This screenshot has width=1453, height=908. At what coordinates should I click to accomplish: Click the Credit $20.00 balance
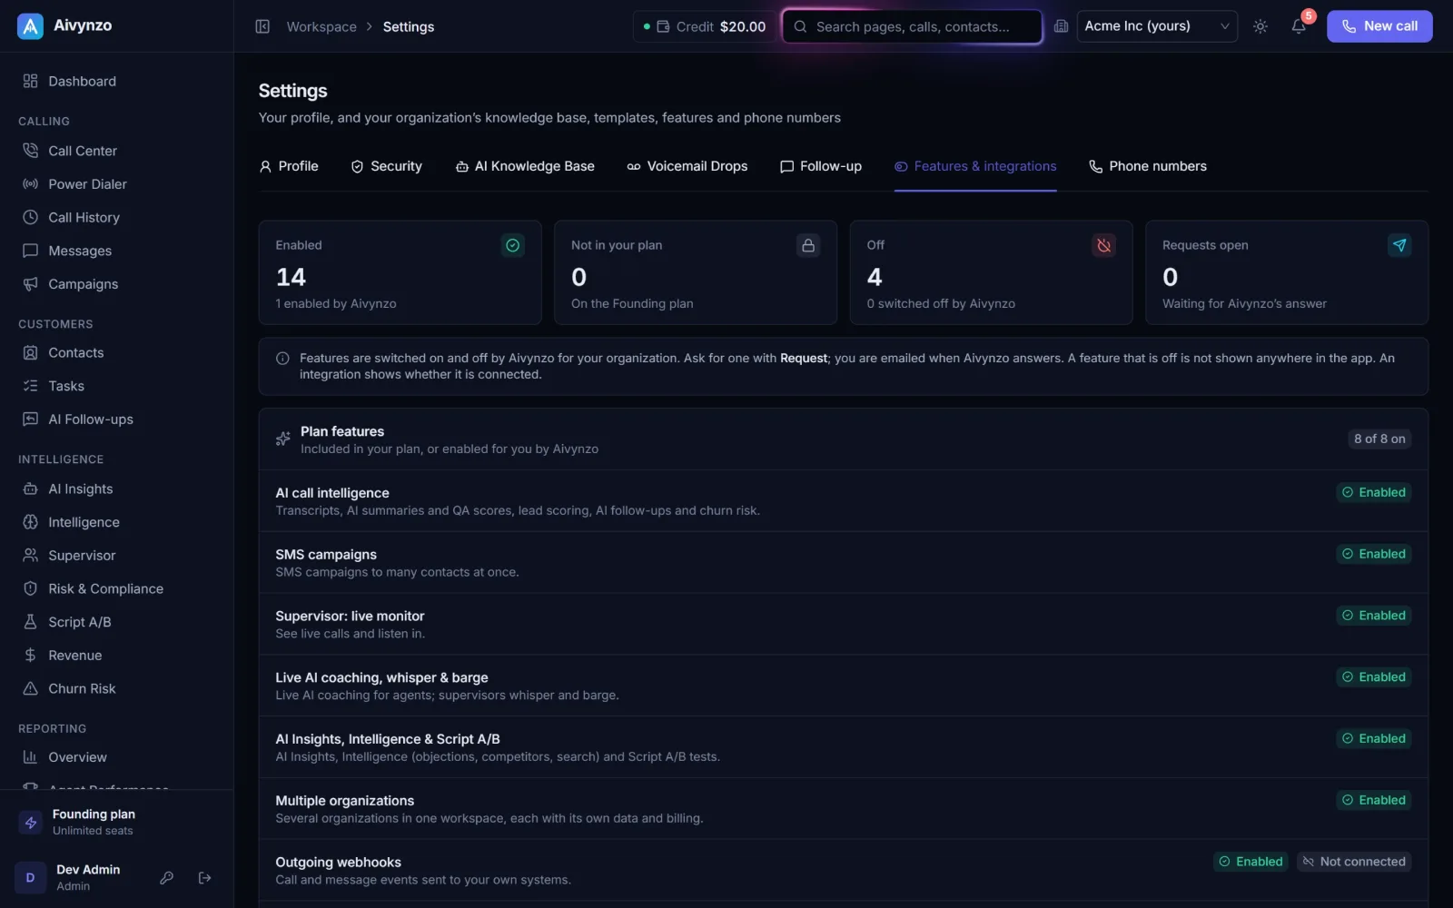point(705,26)
